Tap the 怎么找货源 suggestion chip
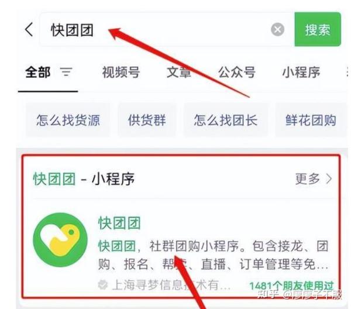Viewport: 351px width, 309px height. coord(68,120)
